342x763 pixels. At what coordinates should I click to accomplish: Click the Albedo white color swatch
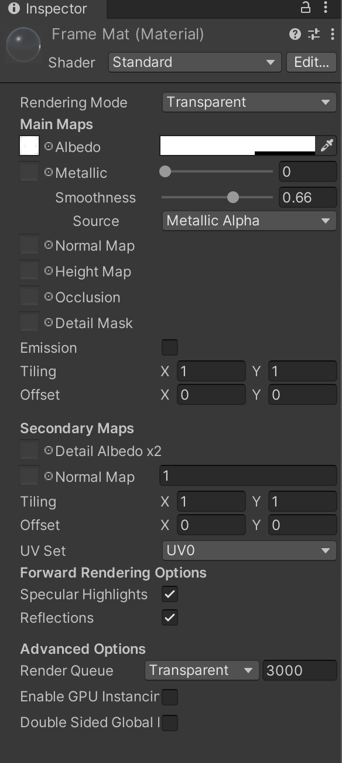pos(238,146)
